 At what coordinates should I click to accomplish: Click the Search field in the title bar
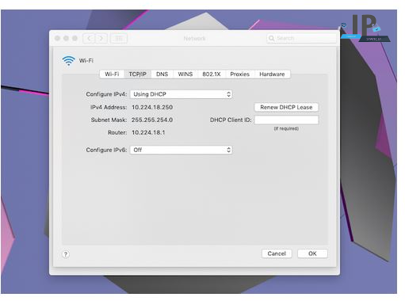(301, 39)
